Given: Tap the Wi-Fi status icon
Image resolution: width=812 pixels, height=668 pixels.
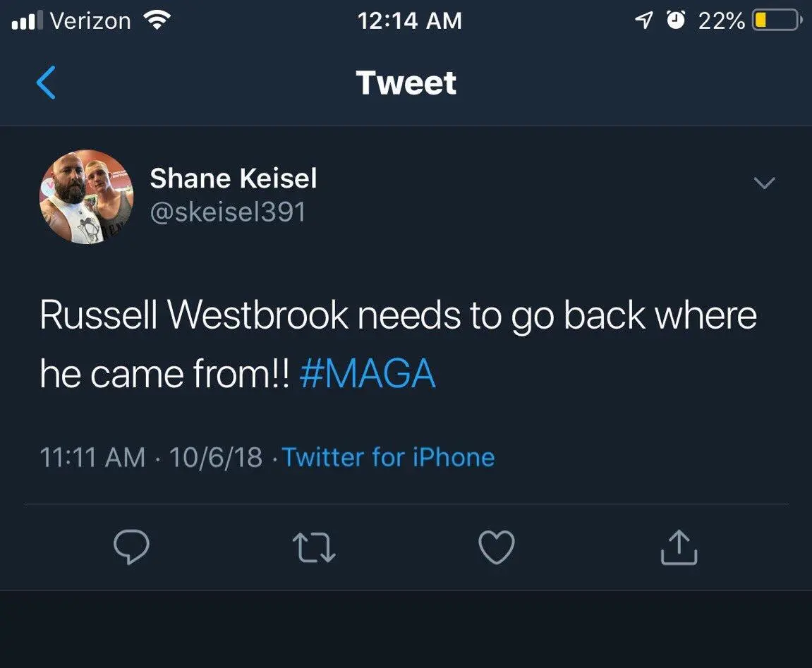Looking at the screenshot, I should 157,20.
